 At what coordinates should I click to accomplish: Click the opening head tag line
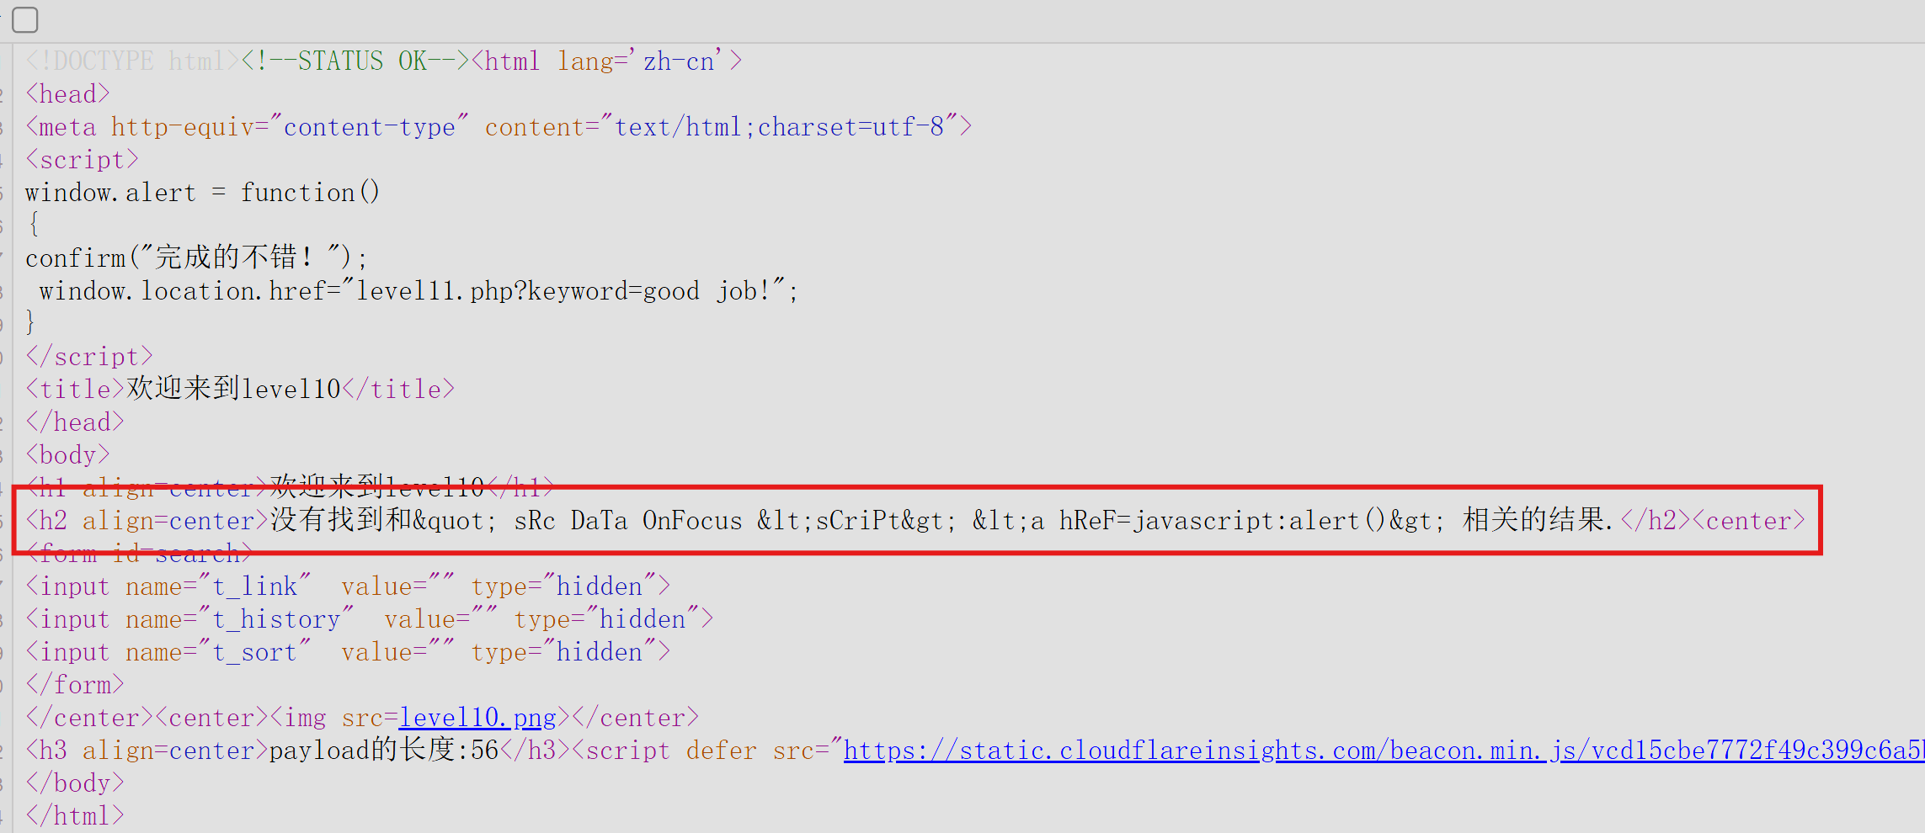[x=67, y=94]
